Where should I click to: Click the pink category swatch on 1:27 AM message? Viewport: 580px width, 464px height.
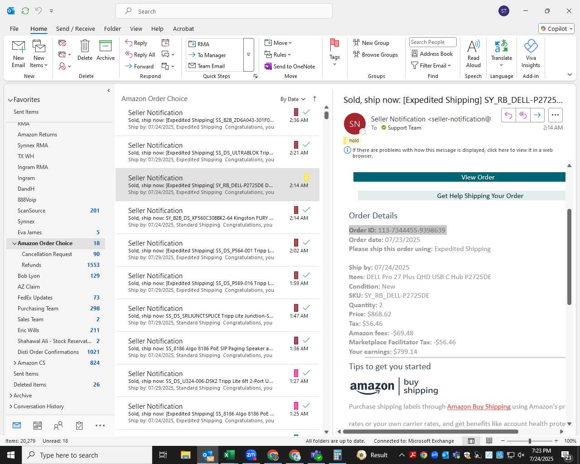[x=296, y=373]
